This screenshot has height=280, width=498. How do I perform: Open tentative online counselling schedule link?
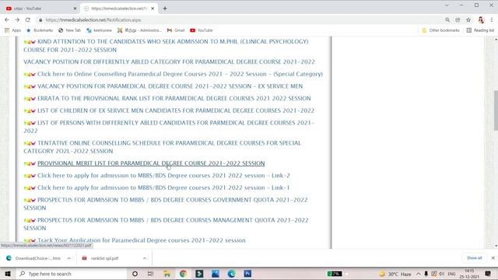tap(163, 147)
